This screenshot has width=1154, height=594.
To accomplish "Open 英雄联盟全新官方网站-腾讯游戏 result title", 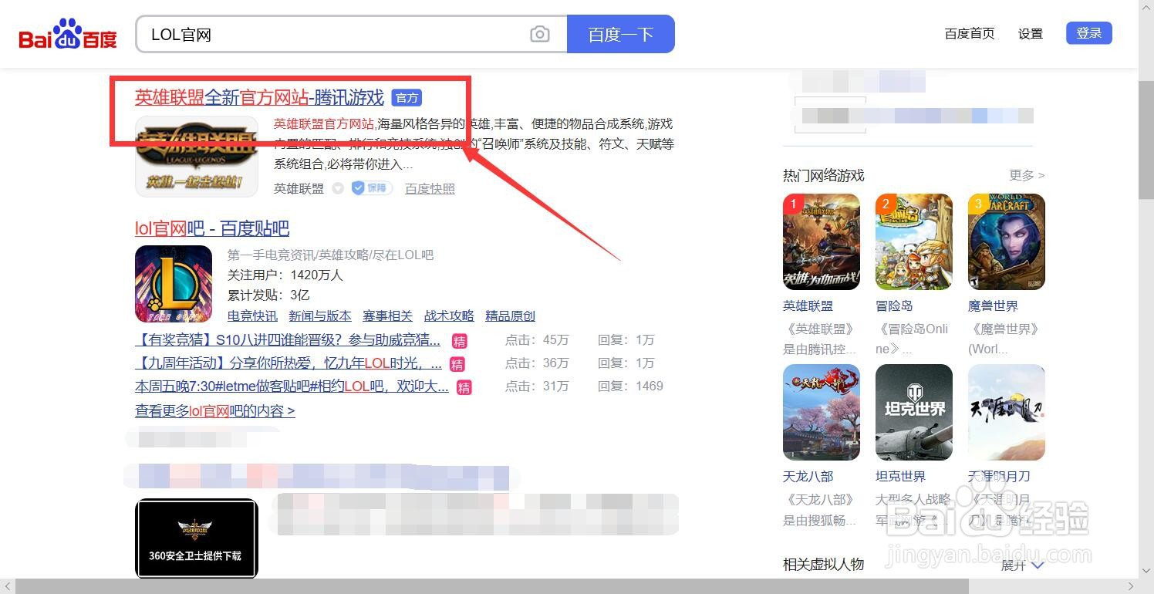I will (259, 98).
